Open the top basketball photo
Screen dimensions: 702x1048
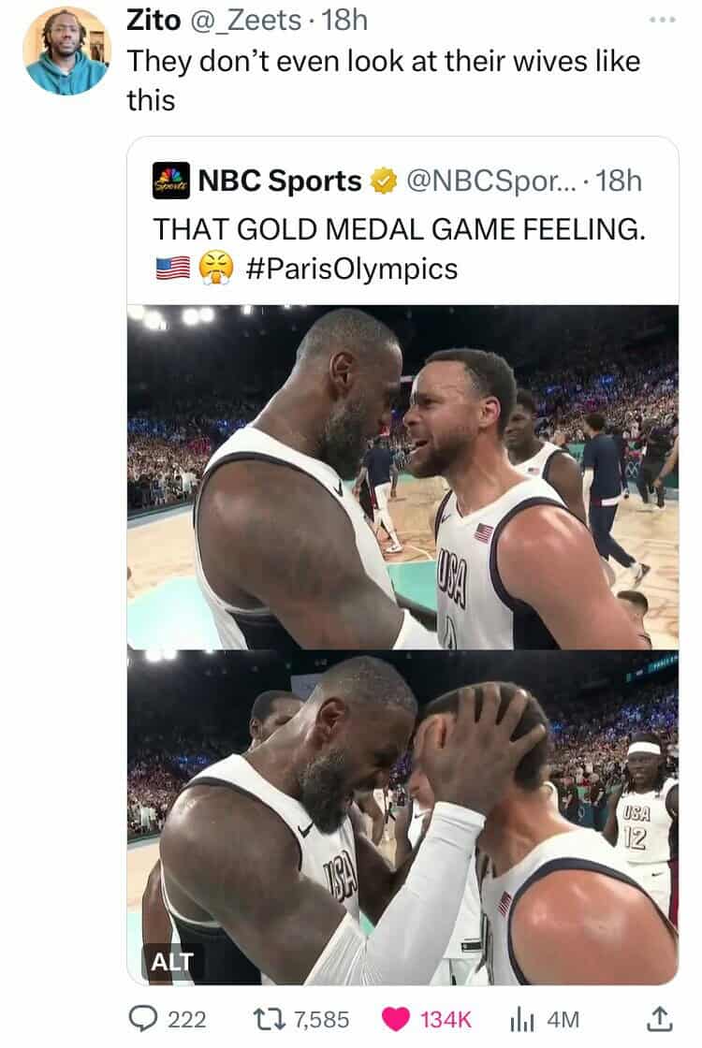402,476
